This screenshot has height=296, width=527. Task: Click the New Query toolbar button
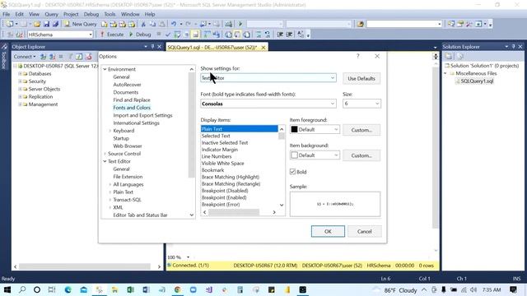click(x=81, y=24)
